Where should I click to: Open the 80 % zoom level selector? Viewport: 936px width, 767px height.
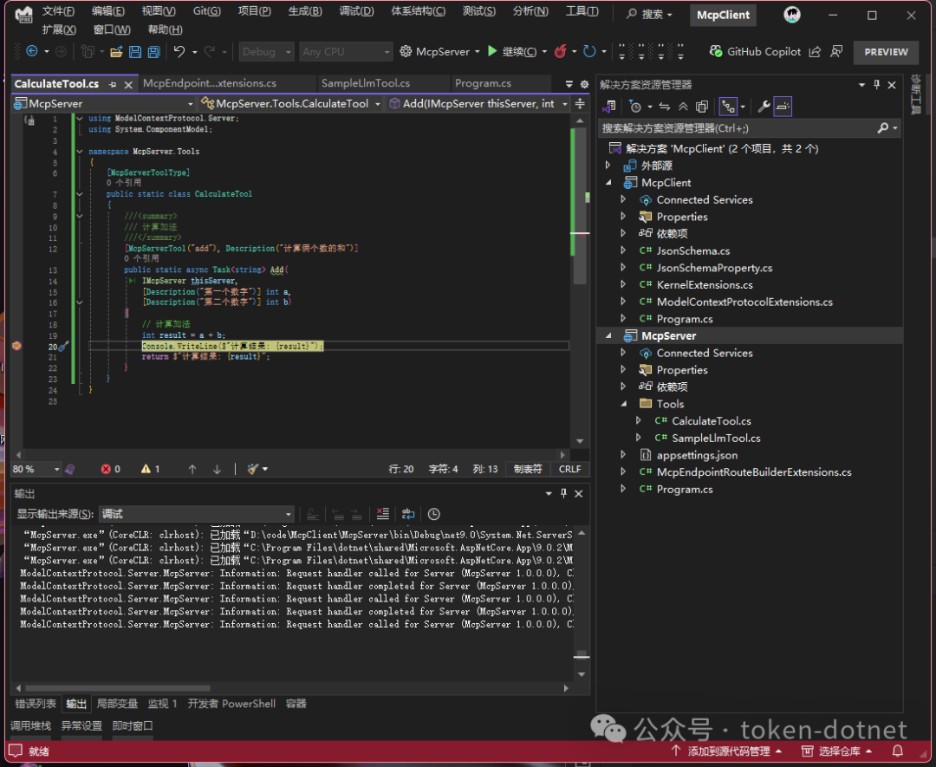(x=36, y=469)
